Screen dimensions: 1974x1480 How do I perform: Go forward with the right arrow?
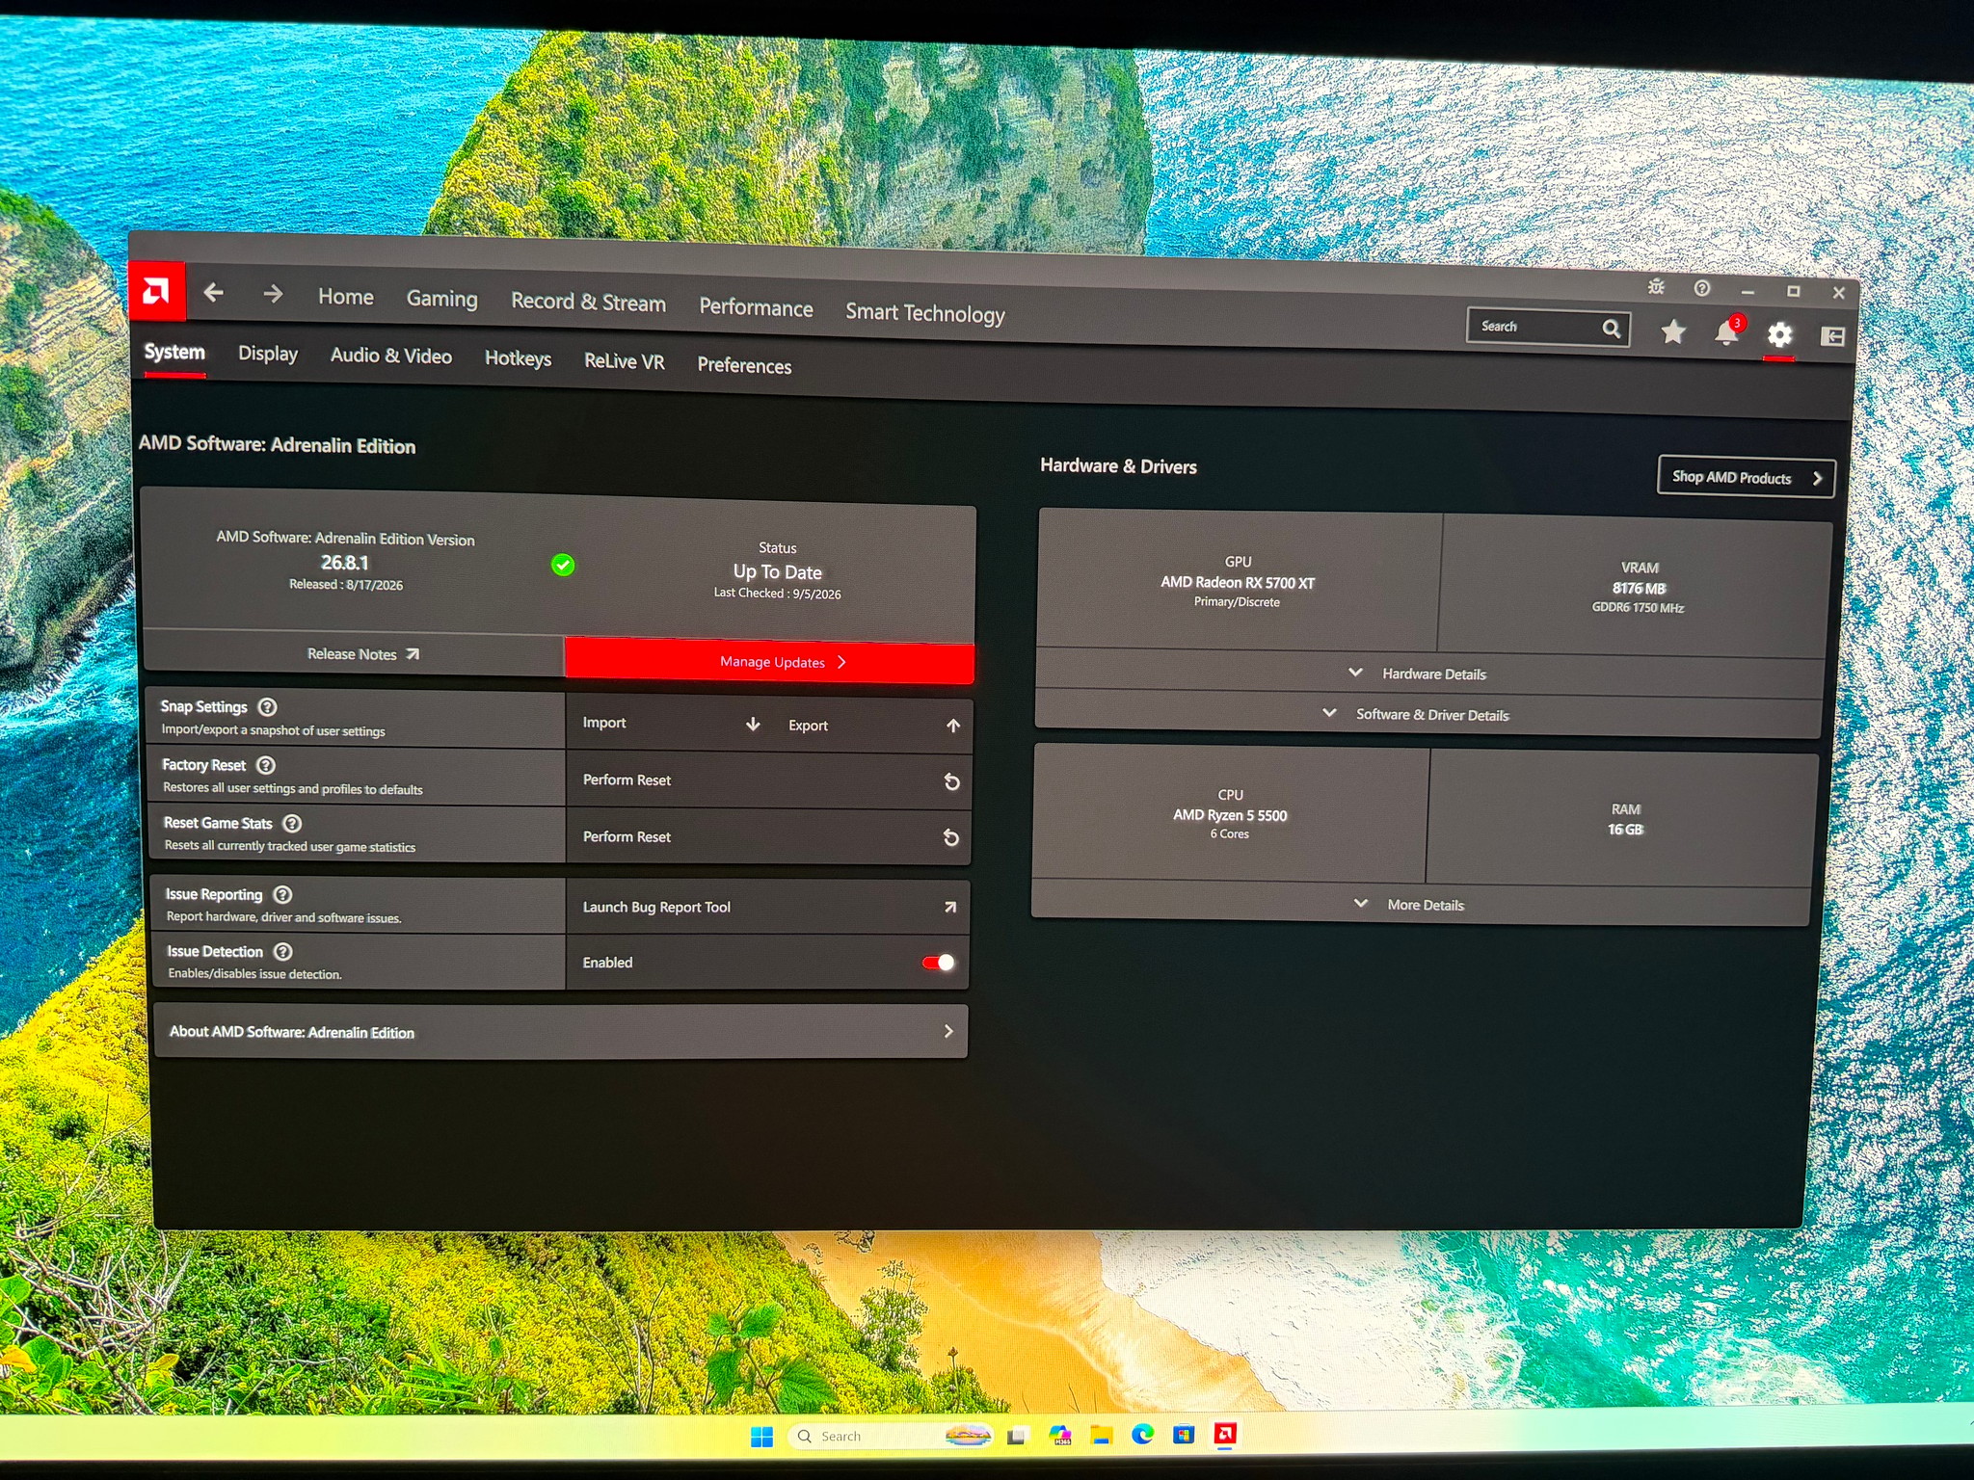(273, 293)
